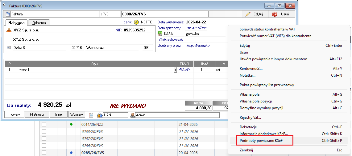The height and width of the screenshot is (156, 352).
Task: Open the Płatności tab
Action: point(37,114)
